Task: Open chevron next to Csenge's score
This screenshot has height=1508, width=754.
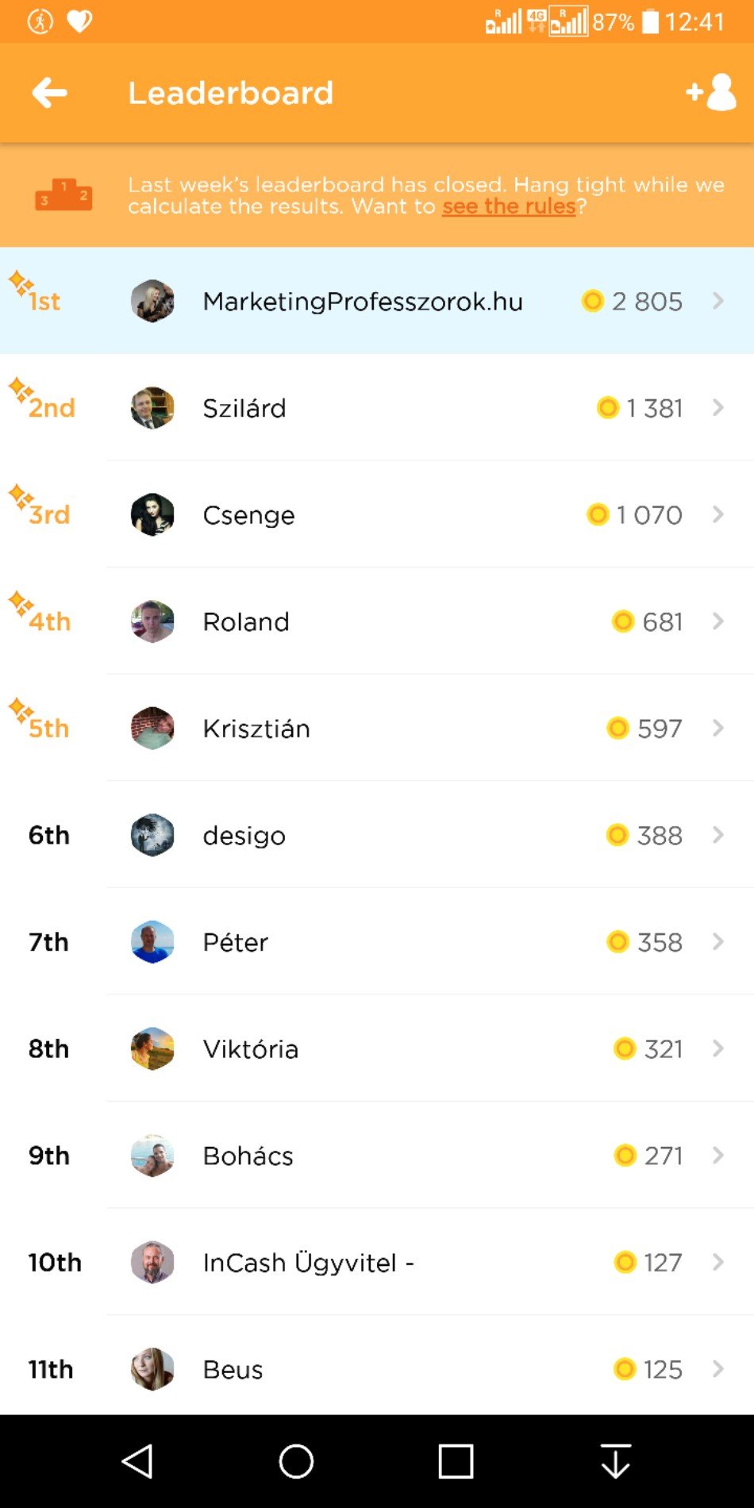Action: click(718, 514)
